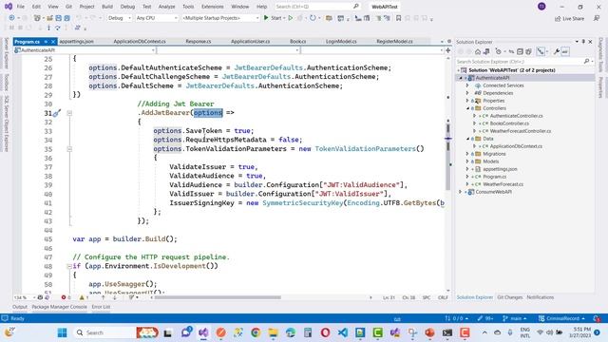Open the Package Manager Console panel
The width and height of the screenshot is (608, 342).
[59, 307]
